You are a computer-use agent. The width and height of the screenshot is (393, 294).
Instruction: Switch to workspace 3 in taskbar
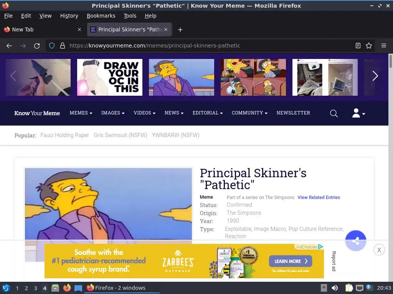point(36,288)
